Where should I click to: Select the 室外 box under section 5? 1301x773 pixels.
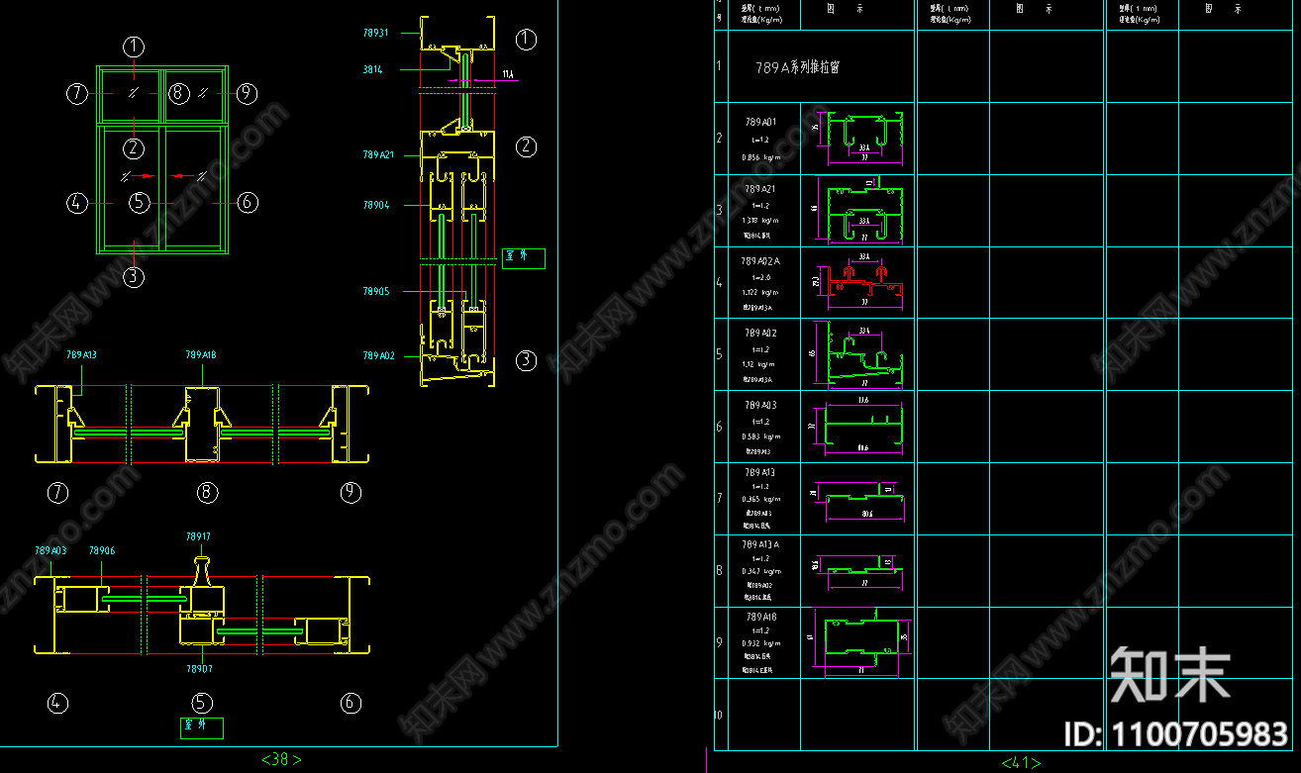click(x=202, y=728)
